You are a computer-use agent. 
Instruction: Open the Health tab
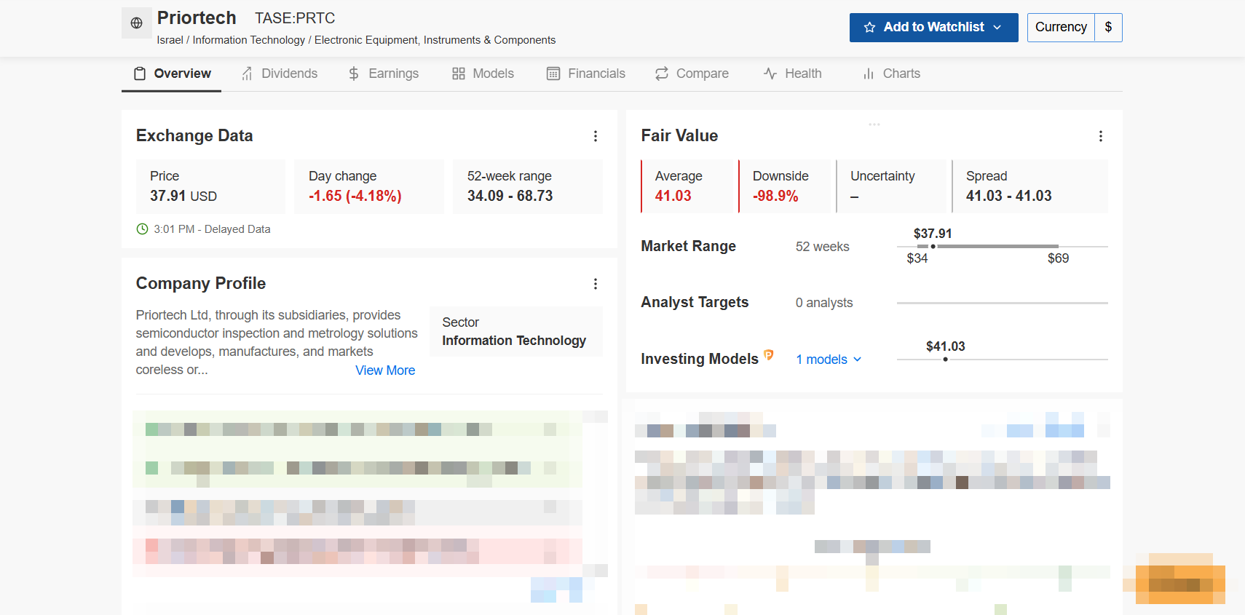point(792,74)
